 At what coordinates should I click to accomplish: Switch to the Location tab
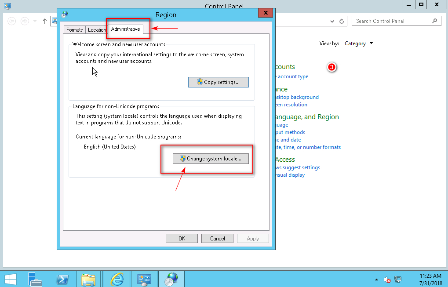pyautogui.click(x=97, y=30)
